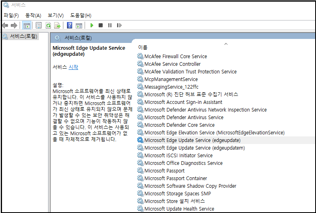Select Microsoft Software Shadow Copy Provider

(x=190, y=186)
